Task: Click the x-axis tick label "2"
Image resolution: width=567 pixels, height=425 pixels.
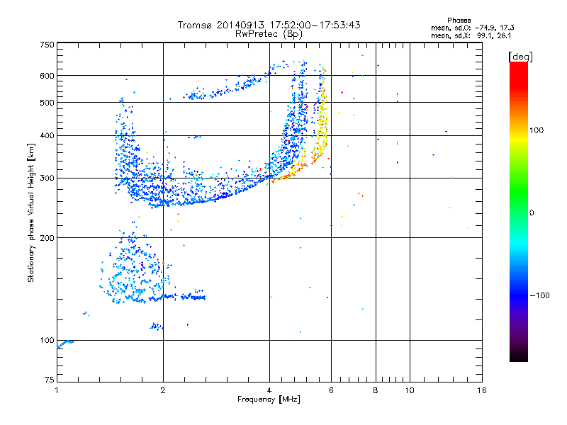Action: tap(163, 390)
